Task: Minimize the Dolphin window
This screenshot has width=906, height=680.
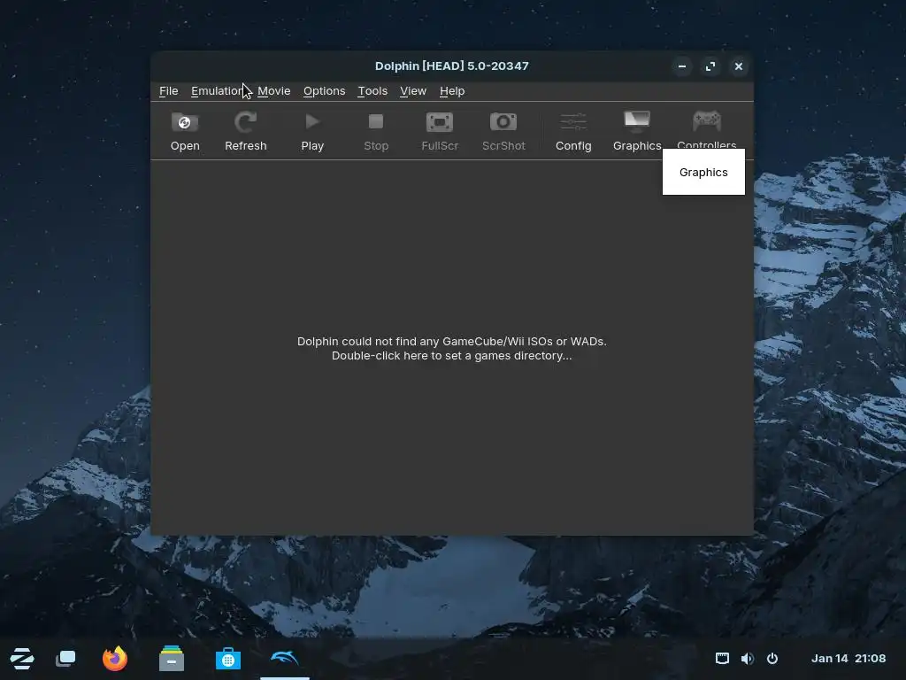Action: (x=682, y=66)
